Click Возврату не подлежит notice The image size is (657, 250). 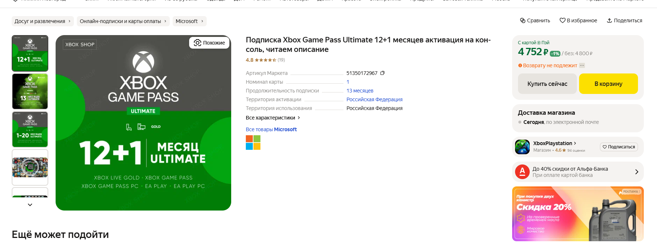point(550,65)
